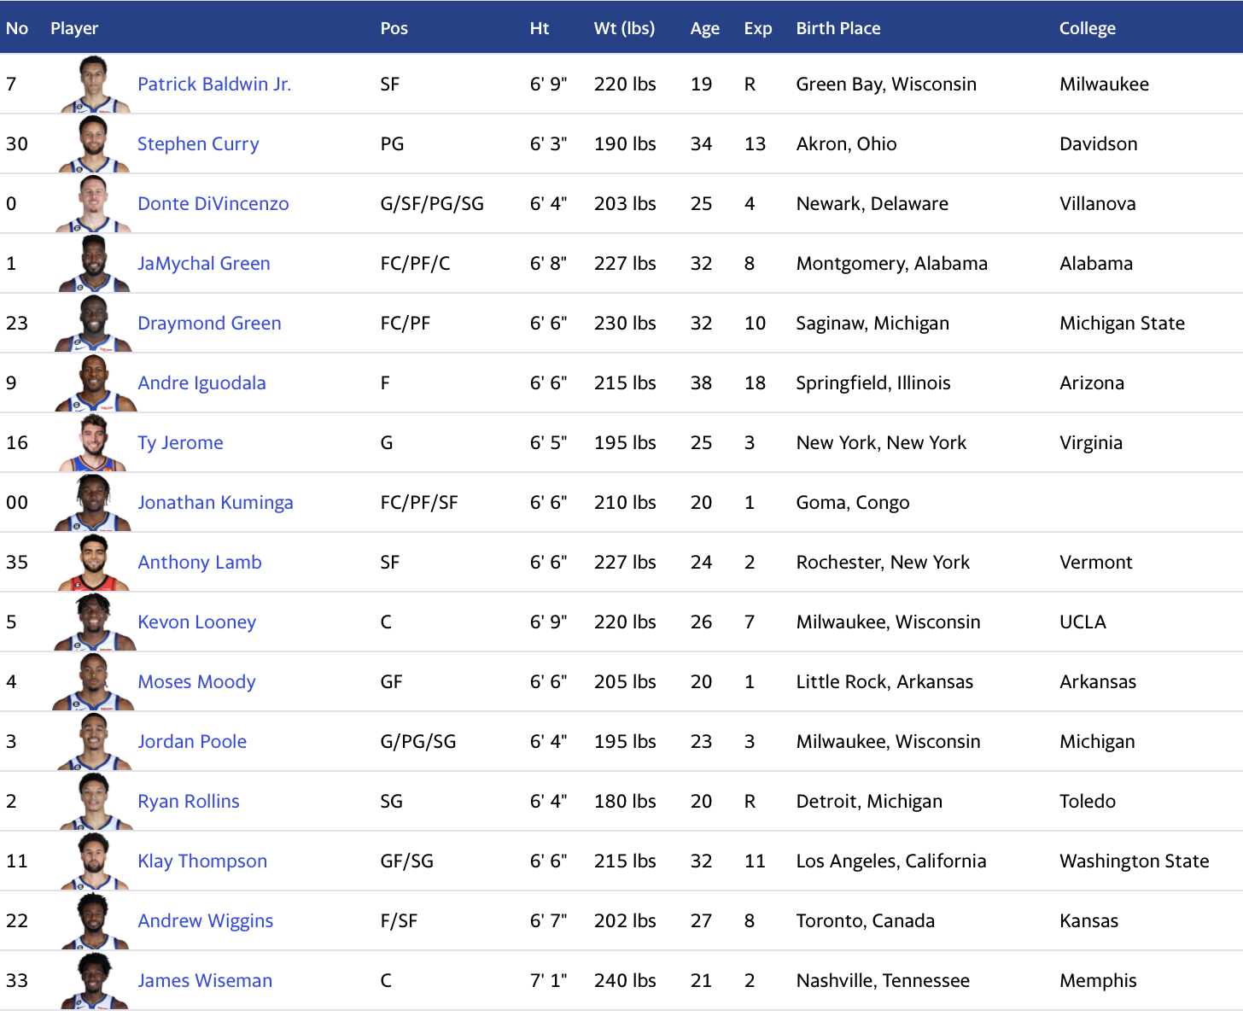This screenshot has height=1016, width=1243.
Task: Click the 'Villanova' college cell
Action: coord(1098,203)
